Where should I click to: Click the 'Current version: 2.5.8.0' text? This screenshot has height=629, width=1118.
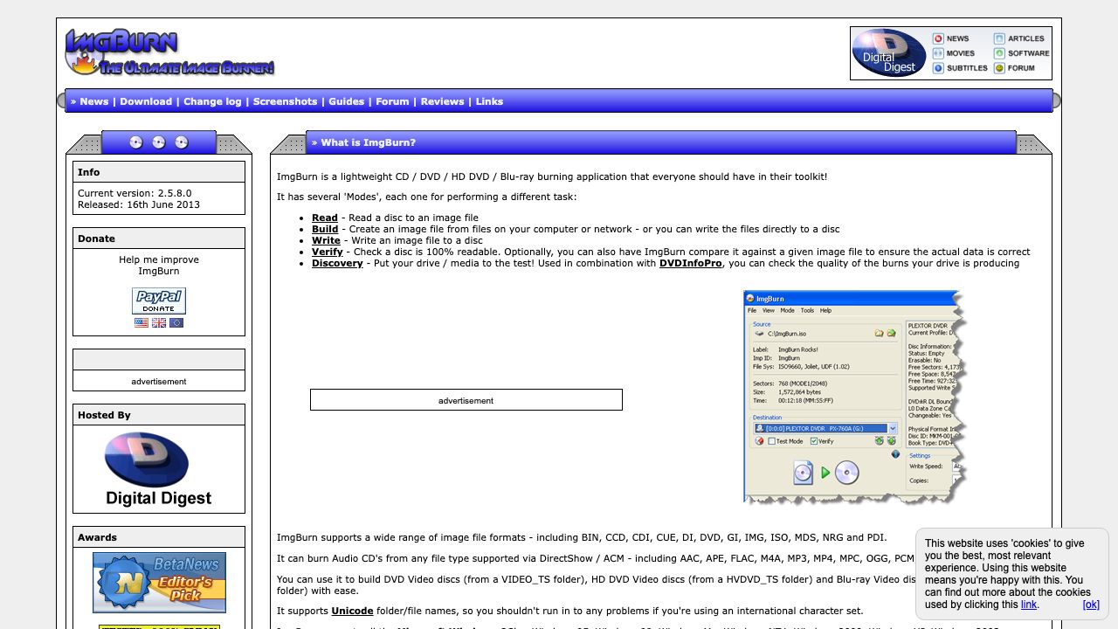135,193
